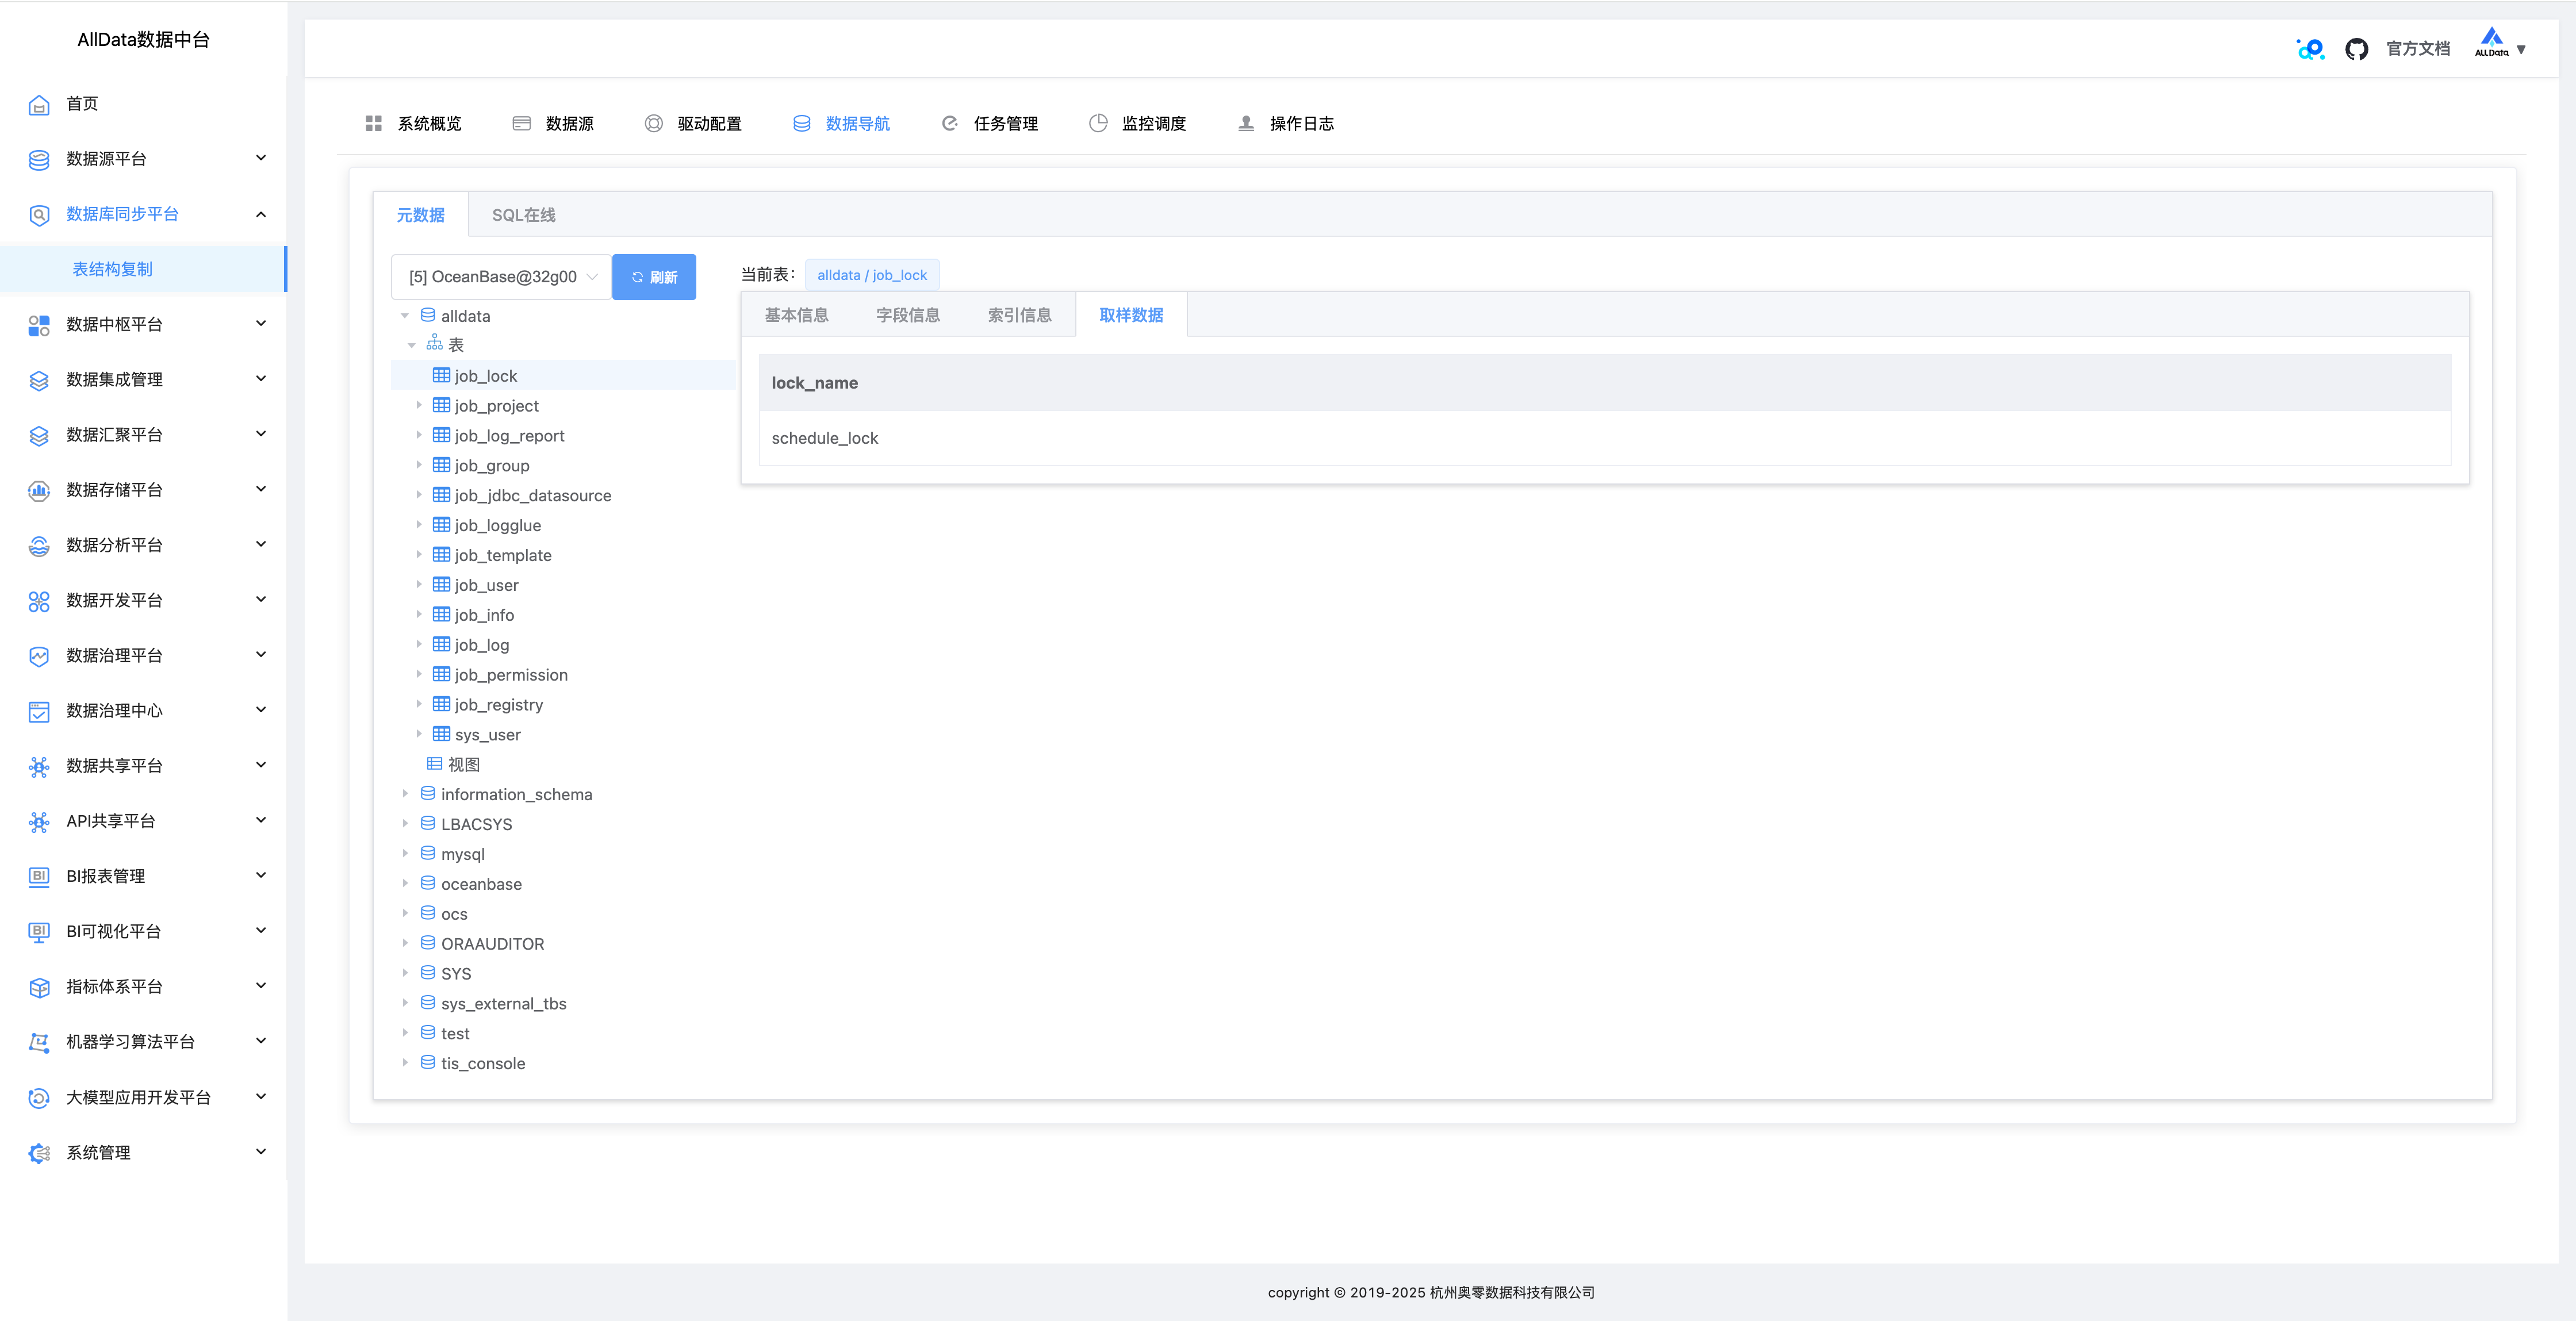Open the 索引信息 tab

point(1019,315)
